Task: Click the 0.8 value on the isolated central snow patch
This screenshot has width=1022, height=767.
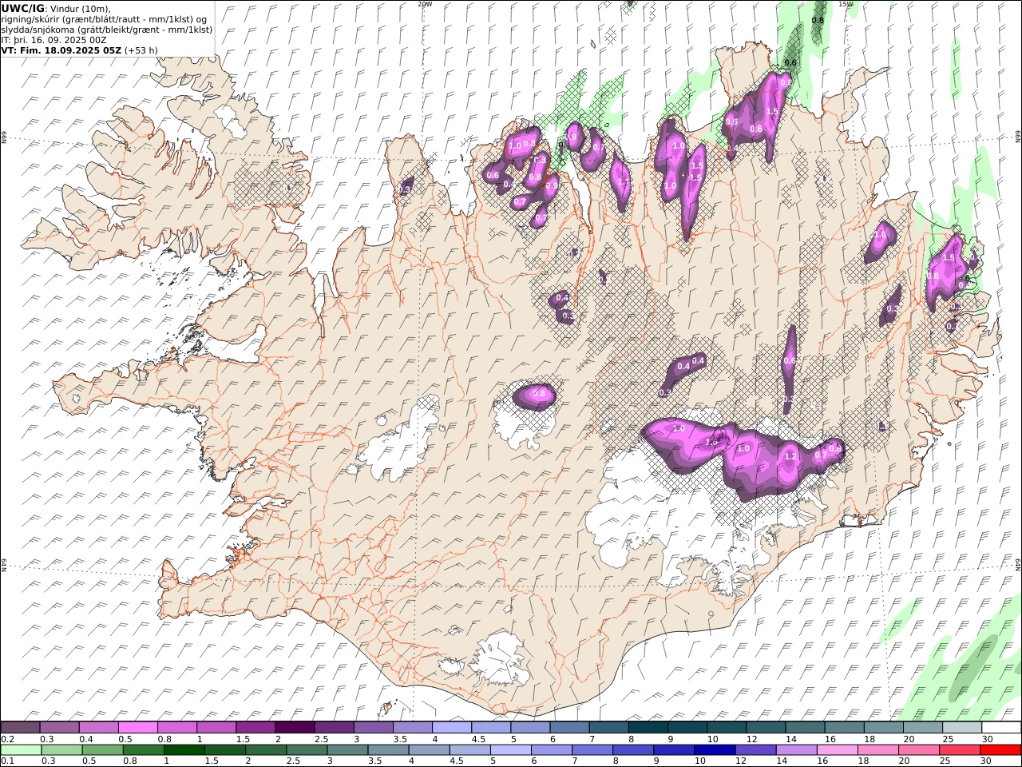Action: click(539, 393)
